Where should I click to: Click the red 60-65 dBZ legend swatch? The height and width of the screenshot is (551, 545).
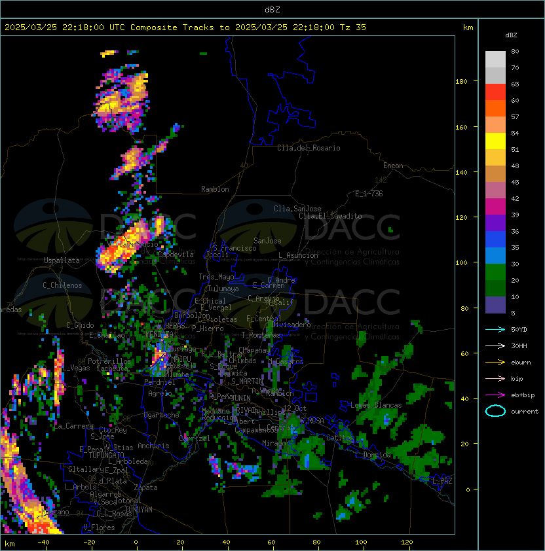click(x=495, y=92)
